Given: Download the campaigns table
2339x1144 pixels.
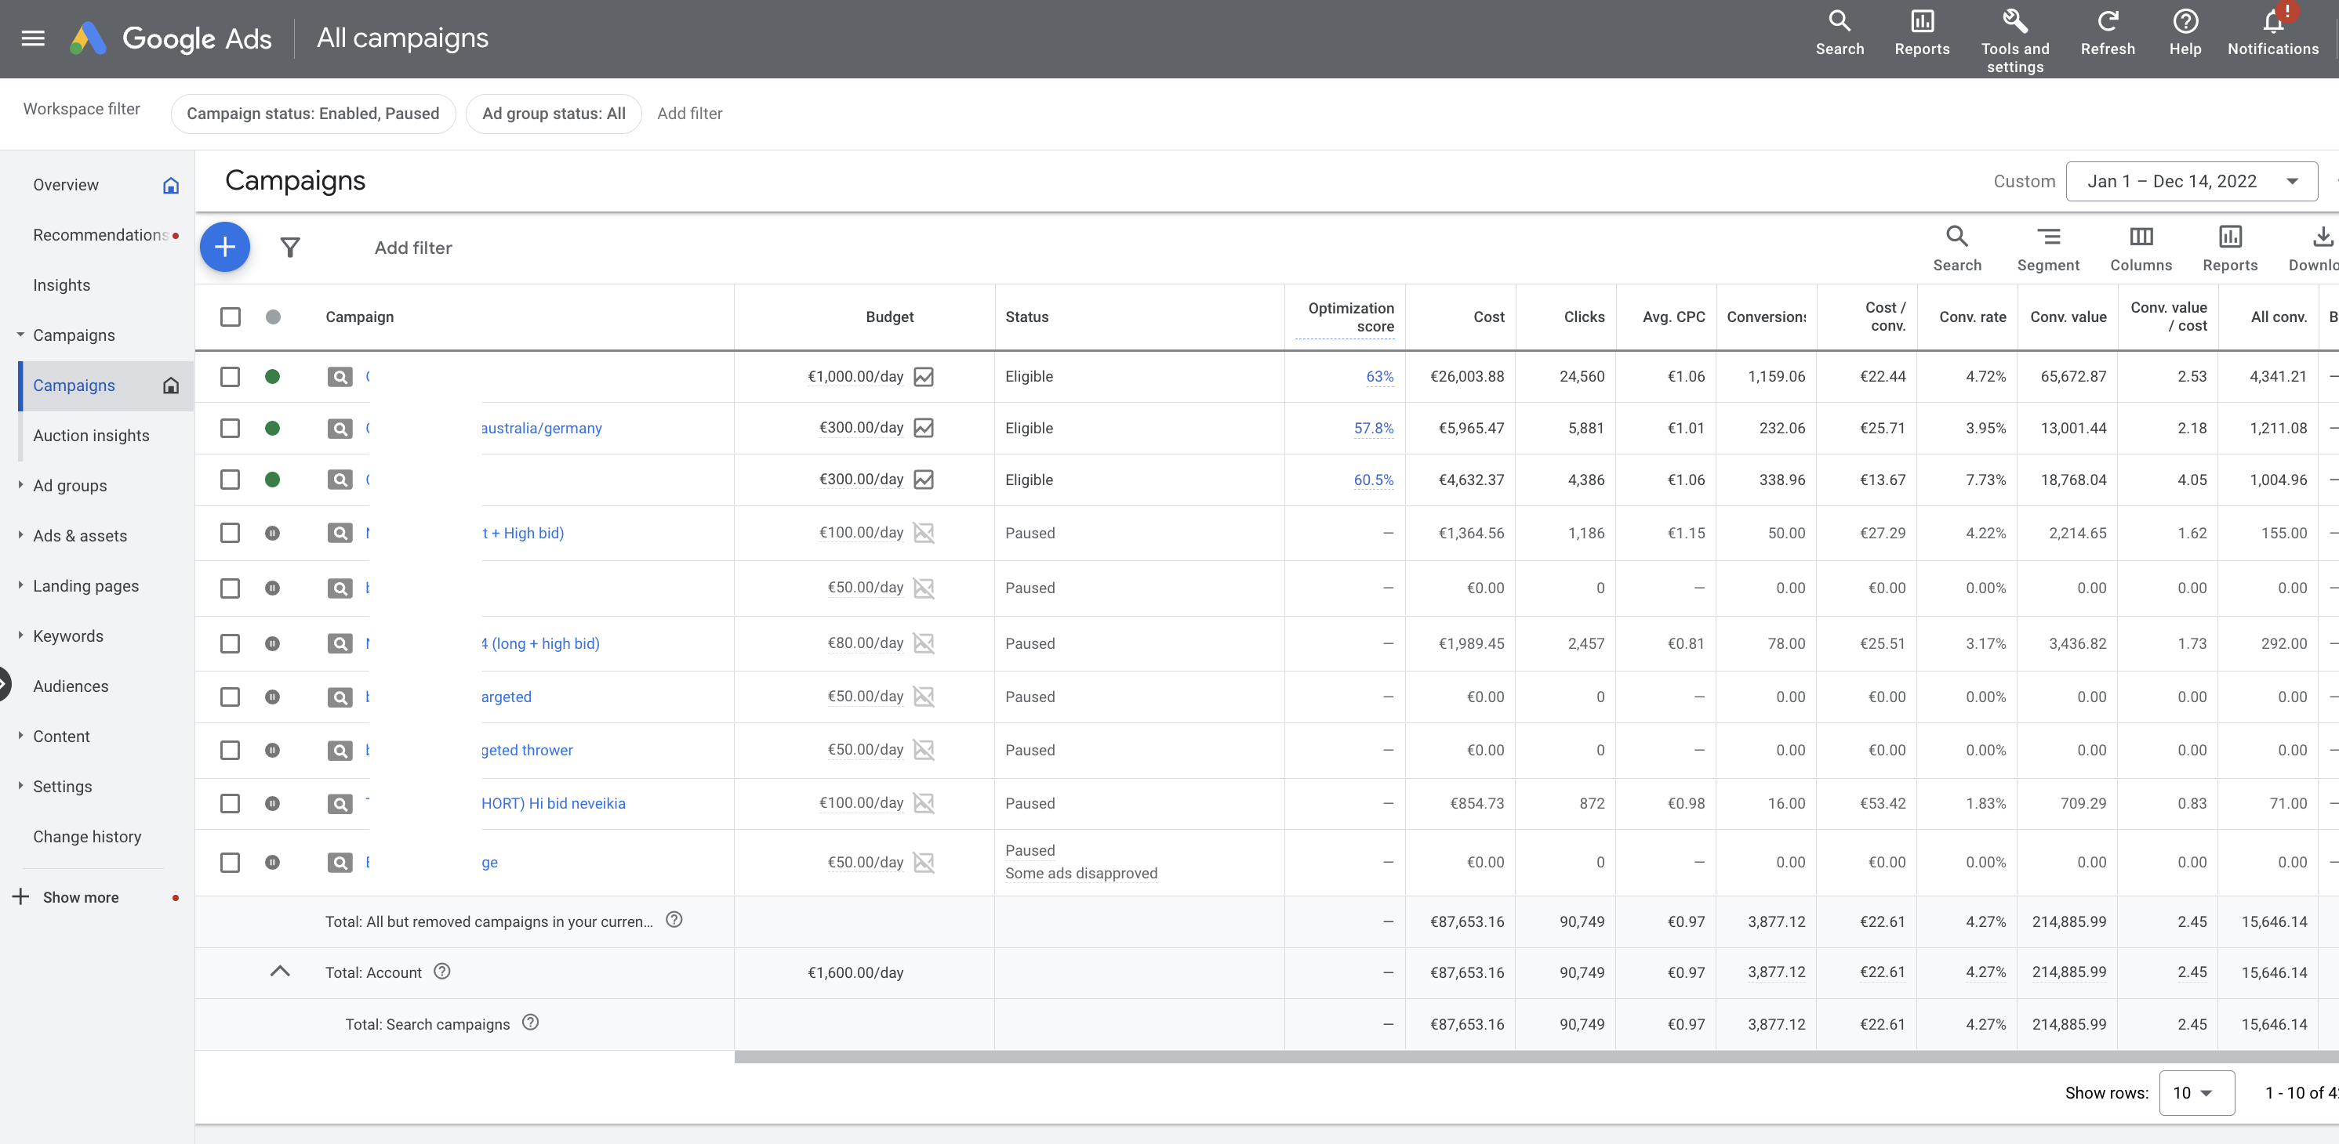Looking at the screenshot, I should click(2314, 248).
